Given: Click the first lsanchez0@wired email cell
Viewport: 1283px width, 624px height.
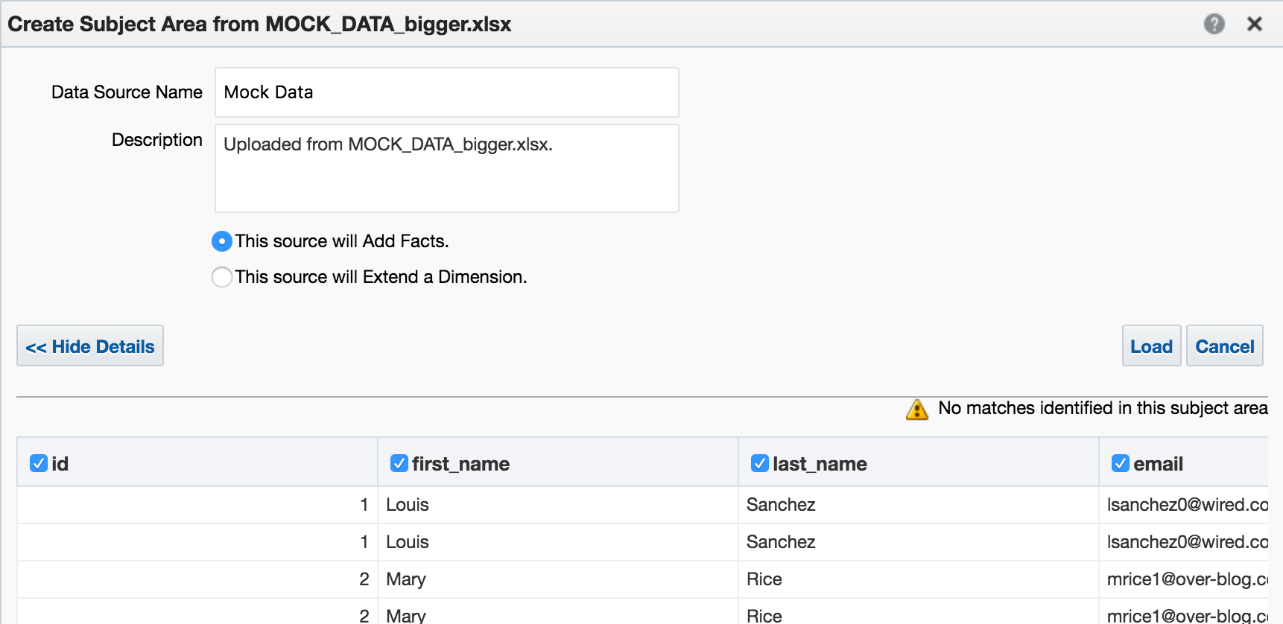Looking at the screenshot, I should [x=1186, y=505].
